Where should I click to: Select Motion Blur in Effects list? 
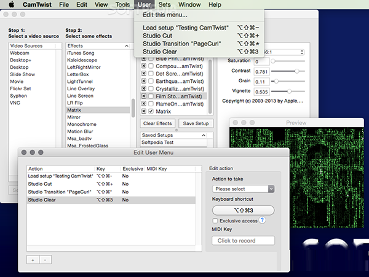98,131
